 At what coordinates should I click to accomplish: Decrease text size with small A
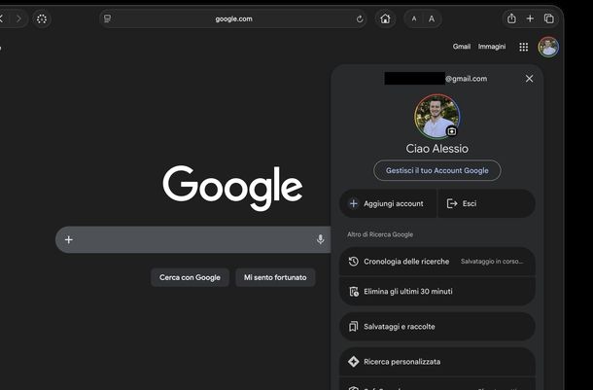click(414, 18)
